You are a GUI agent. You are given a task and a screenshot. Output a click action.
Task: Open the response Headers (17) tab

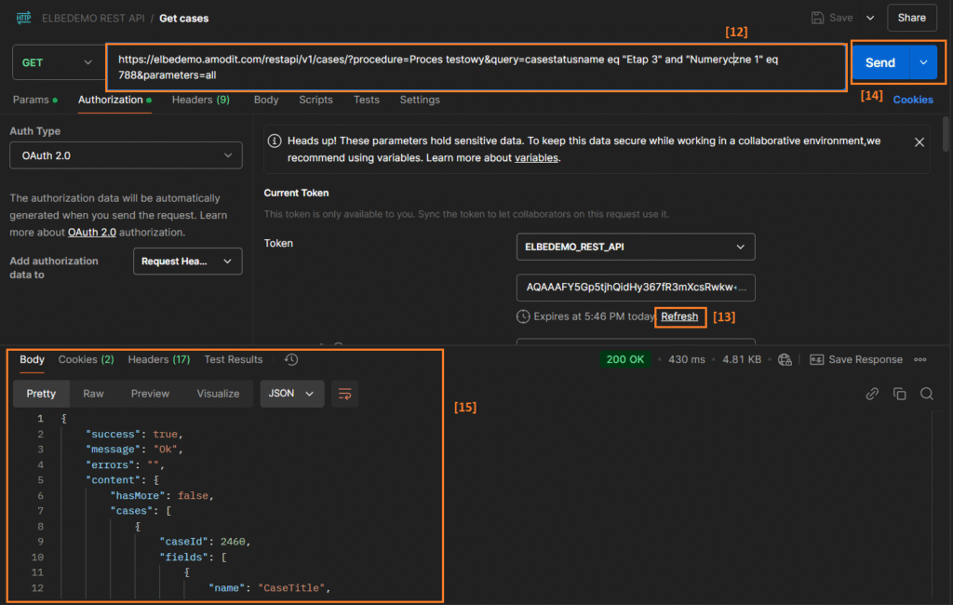coord(158,360)
